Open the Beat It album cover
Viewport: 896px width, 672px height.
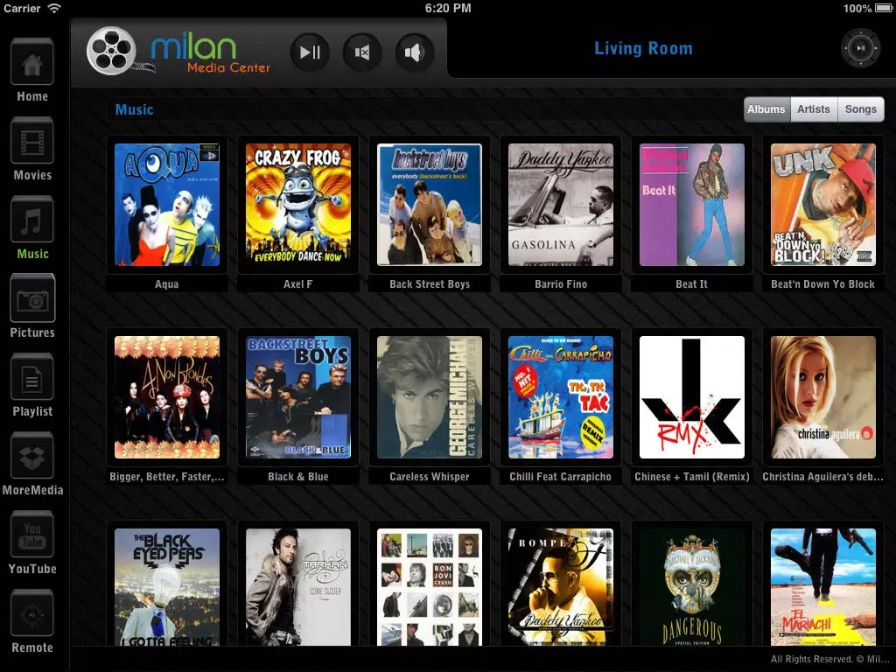click(692, 205)
